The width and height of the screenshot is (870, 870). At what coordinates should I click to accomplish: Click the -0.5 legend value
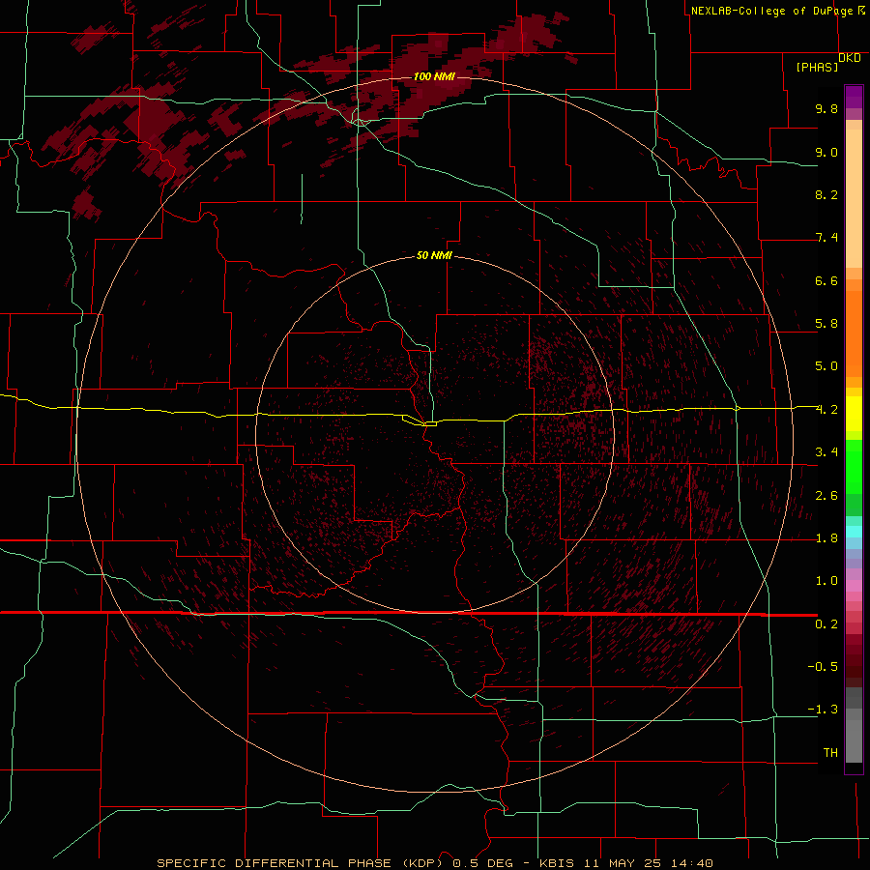coord(823,667)
